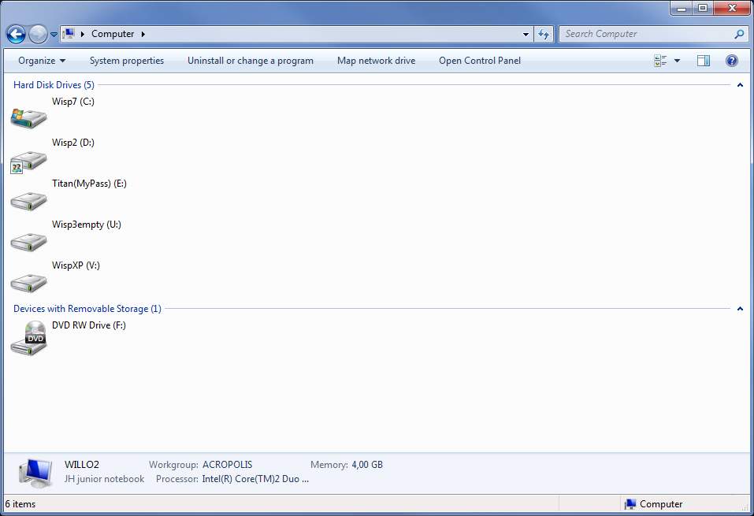This screenshot has height=516, width=754.
Task: Open Help via the question mark icon
Action: tap(731, 61)
